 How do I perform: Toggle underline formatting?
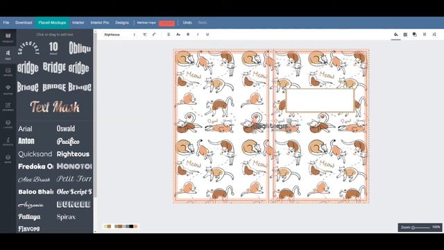point(207,35)
